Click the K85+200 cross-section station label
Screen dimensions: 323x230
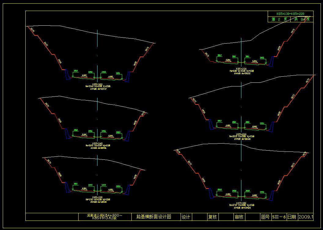pyautogui.click(x=241, y=134)
